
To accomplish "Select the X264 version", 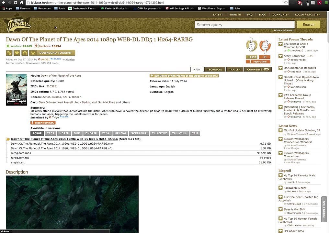I will click(x=106, y=133).
